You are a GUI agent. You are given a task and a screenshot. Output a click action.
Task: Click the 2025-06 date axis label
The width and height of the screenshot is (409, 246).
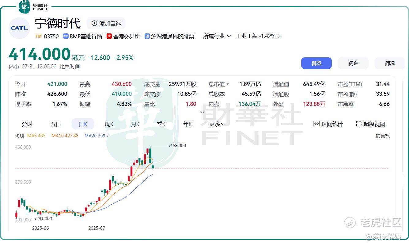pyautogui.click(x=40, y=228)
